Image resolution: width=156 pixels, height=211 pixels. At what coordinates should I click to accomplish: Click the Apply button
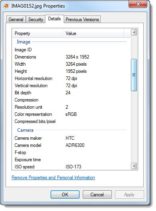pos(129,194)
